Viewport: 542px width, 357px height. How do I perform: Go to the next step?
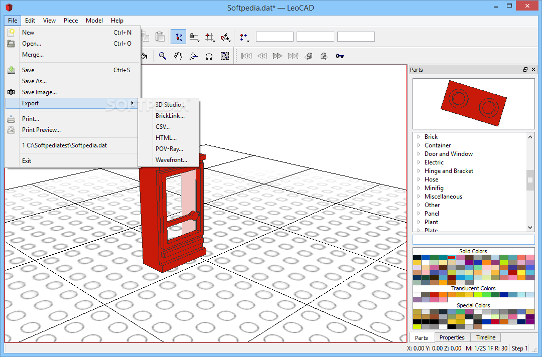(x=277, y=56)
